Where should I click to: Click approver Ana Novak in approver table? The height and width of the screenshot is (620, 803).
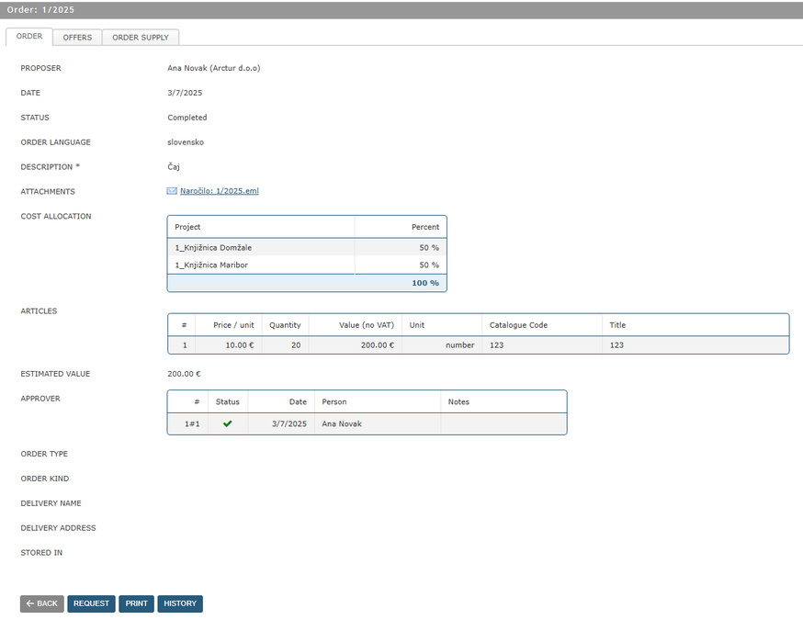click(x=342, y=423)
